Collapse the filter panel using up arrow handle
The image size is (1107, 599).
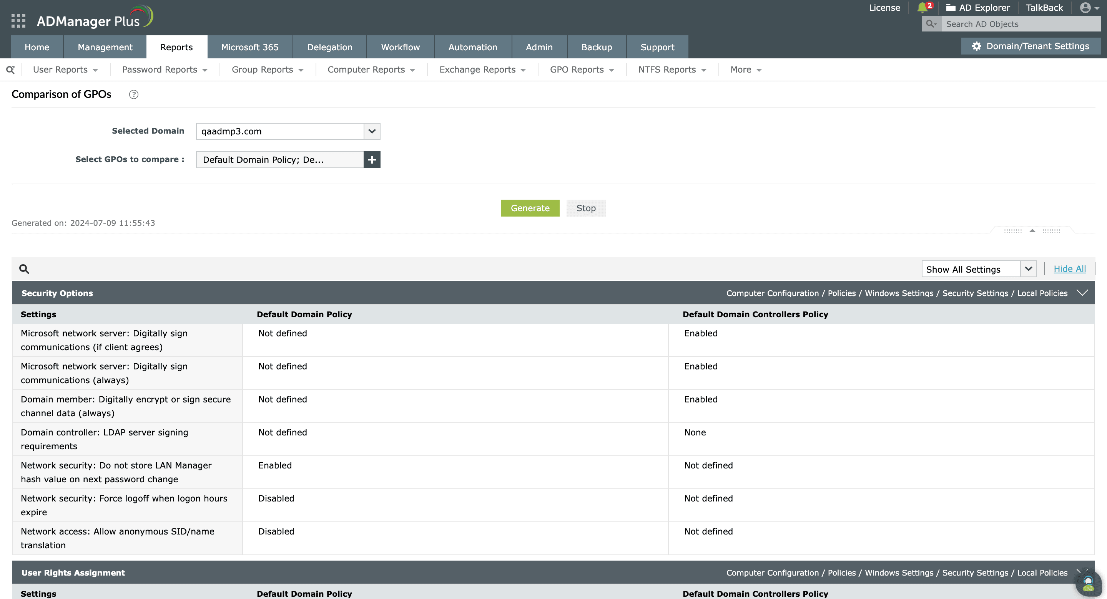[1032, 231]
